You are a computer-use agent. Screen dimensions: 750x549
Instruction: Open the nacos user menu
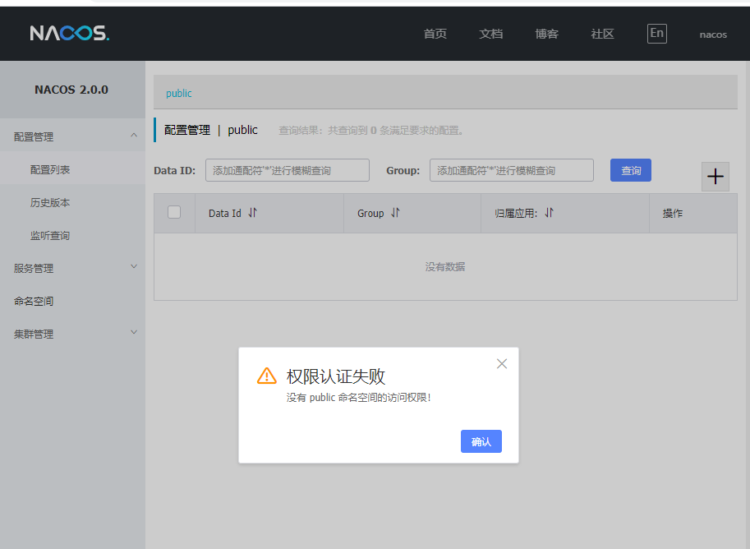[x=713, y=35]
